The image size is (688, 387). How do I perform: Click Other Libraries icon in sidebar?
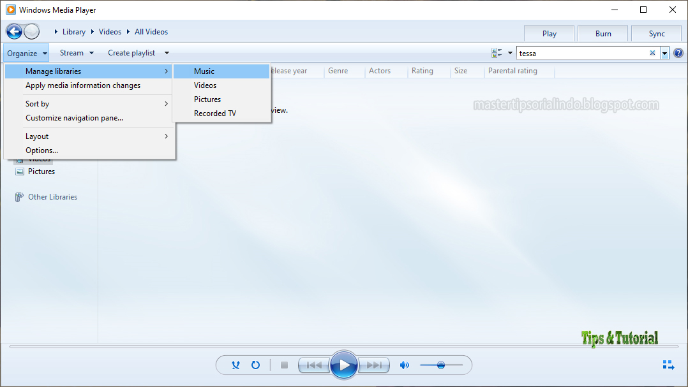click(19, 197)
